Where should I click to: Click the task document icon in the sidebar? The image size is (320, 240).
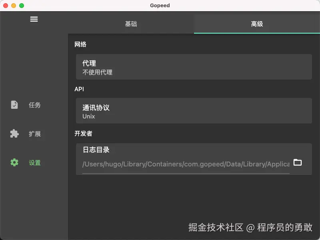coord(14,105)
